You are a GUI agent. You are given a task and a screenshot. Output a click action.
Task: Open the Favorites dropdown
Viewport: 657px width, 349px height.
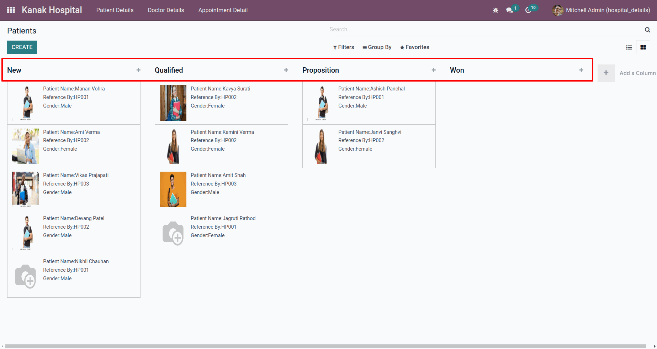point(414,47)
